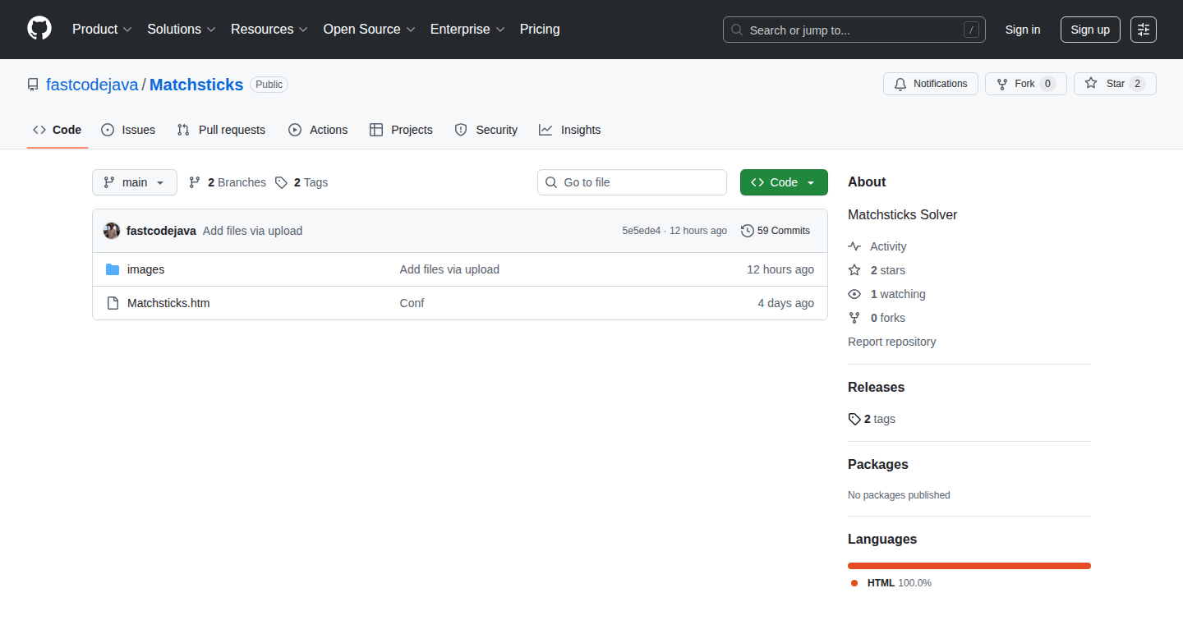Click the Go to file input
Screen dimensions: 1183x625
coord(633,182)
